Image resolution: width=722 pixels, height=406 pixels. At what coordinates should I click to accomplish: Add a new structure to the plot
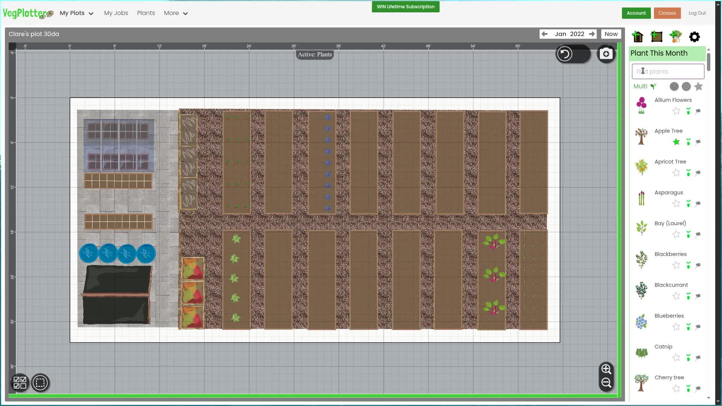pyautogui.click(x=639, y=36)
